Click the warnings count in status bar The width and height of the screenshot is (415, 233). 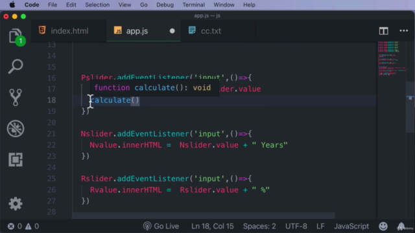click(32, 227)
